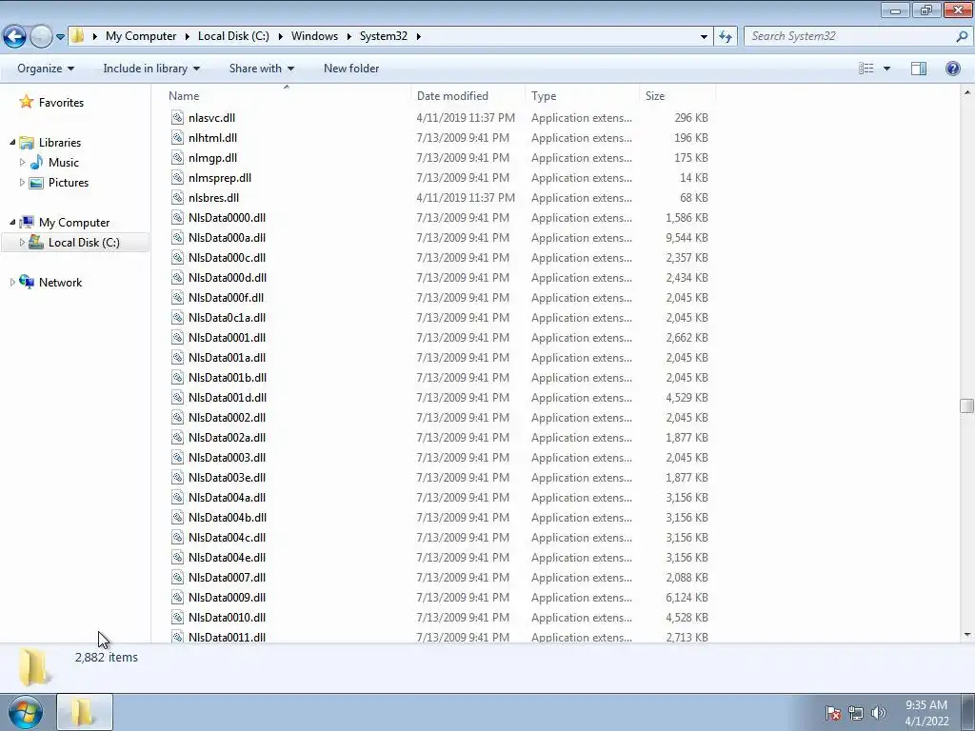Expand the Network node

12,282
